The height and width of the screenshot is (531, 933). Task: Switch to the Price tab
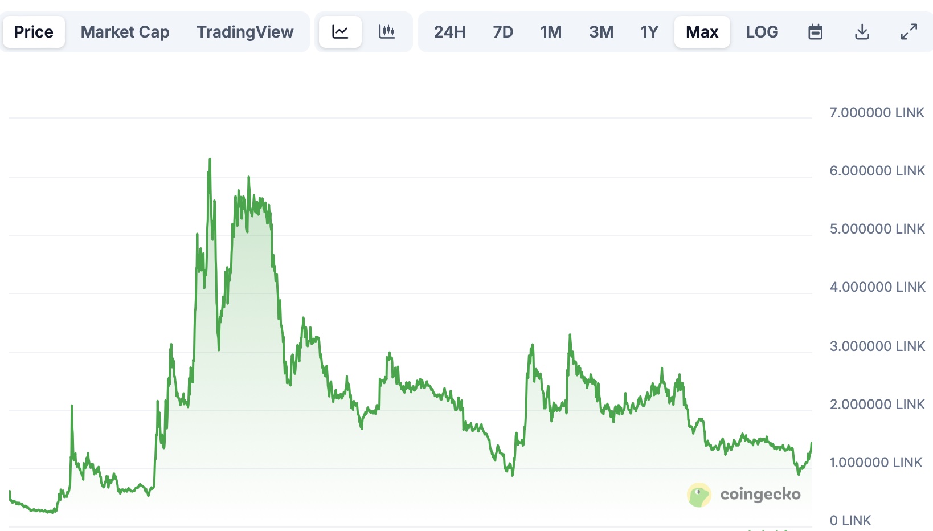[x=34, y=32]
